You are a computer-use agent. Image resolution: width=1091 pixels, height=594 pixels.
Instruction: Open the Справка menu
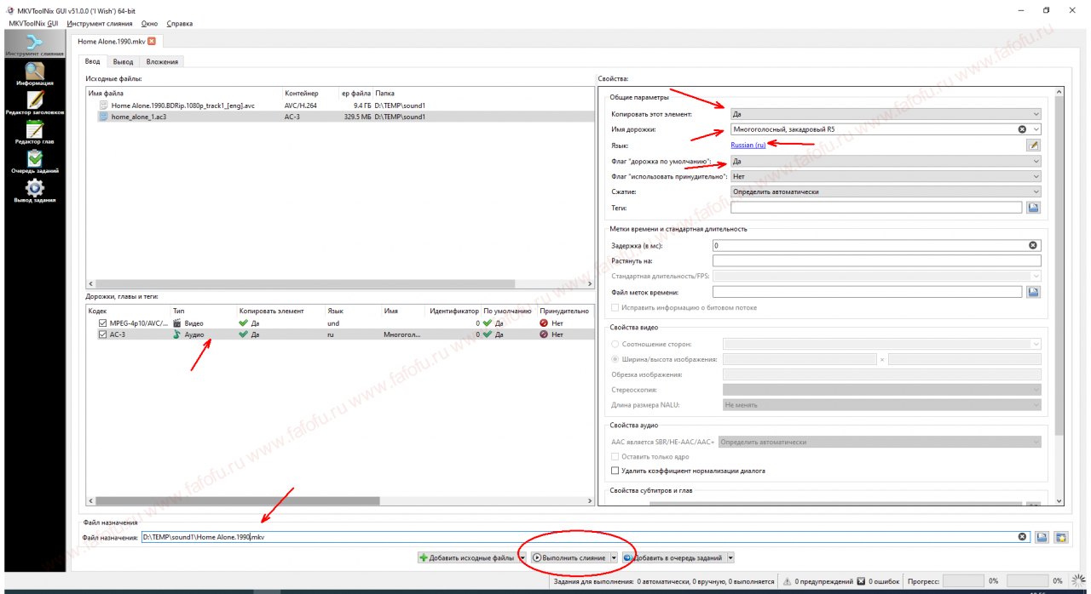coord(179,24)
